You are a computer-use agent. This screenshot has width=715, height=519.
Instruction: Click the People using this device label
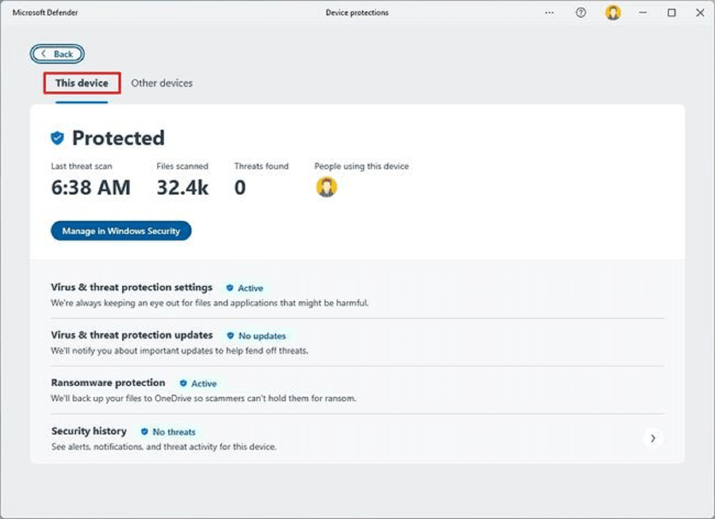[x=362, y=166]
